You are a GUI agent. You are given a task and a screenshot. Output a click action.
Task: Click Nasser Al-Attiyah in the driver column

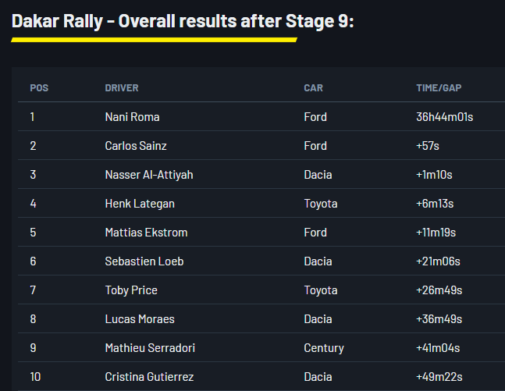(149, 175)
